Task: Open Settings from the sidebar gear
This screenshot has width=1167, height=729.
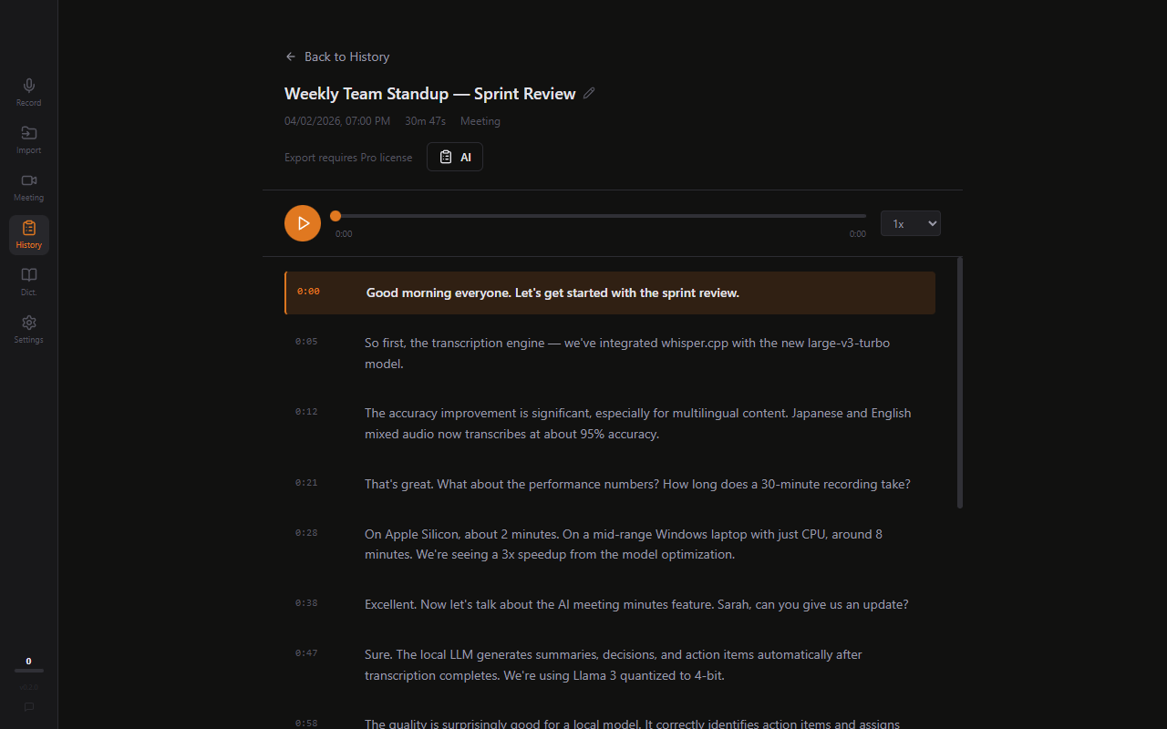Action: [x=29, y=329]
